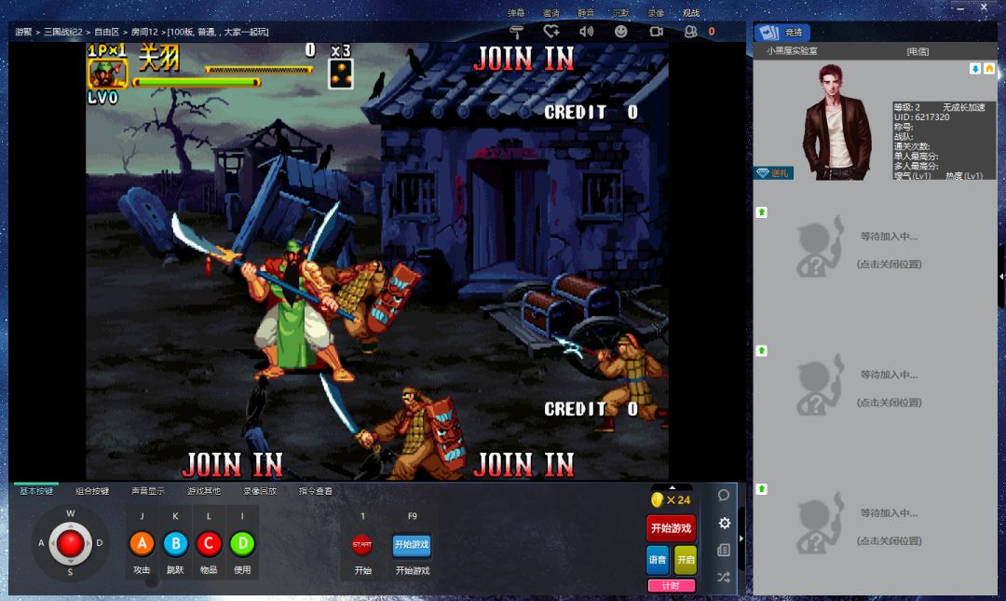Open the settings gear icon
Viewport: 1006px width, 601px height.
coord(725,524)
